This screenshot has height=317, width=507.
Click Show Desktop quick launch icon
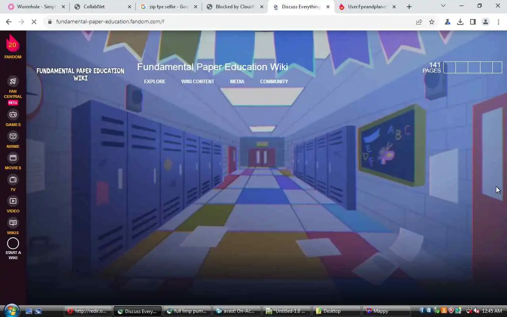tap(29, 311)
